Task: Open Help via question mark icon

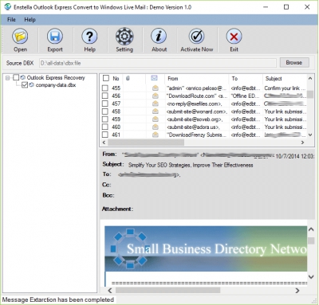Action: (89, 37)
